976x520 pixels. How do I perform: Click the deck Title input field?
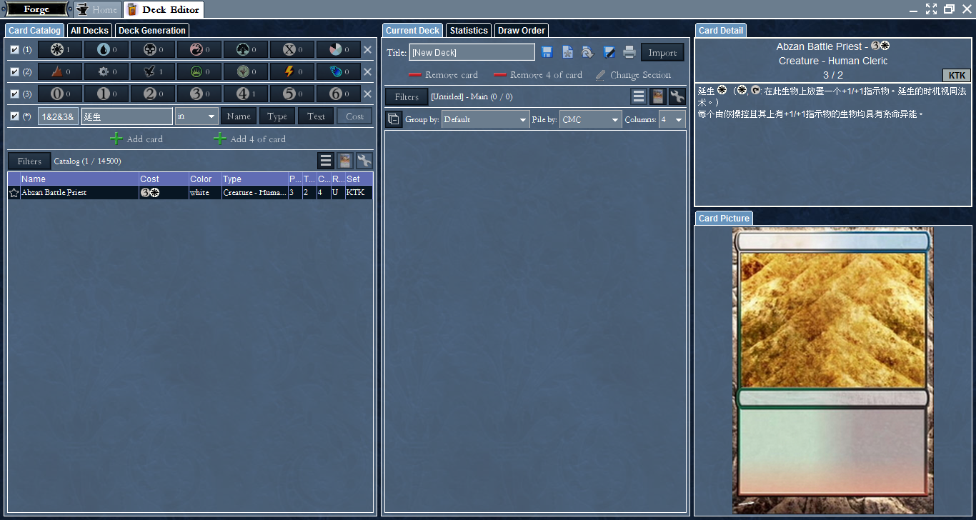point(472,52)
